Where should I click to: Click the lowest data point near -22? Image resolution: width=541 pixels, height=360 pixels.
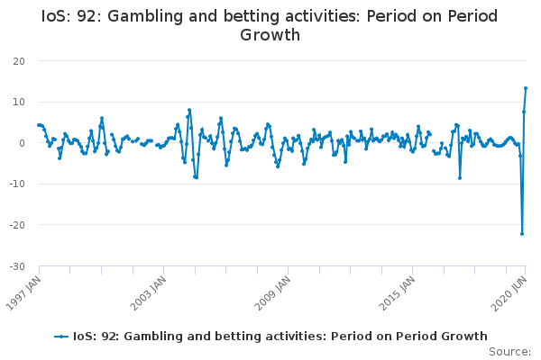(522, 234)
